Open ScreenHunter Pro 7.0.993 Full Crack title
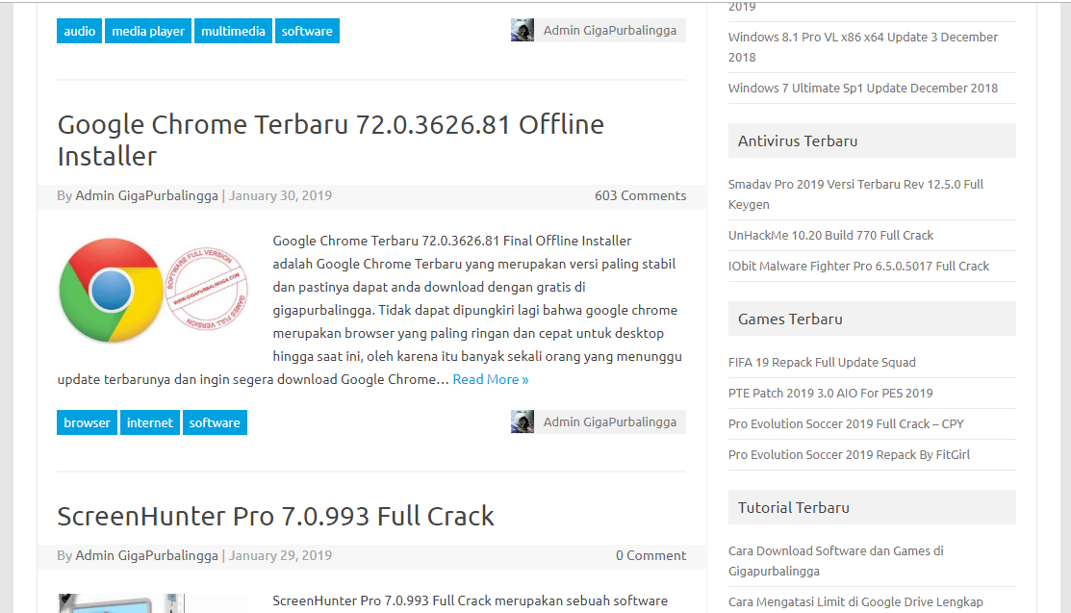 pos(275,516)
